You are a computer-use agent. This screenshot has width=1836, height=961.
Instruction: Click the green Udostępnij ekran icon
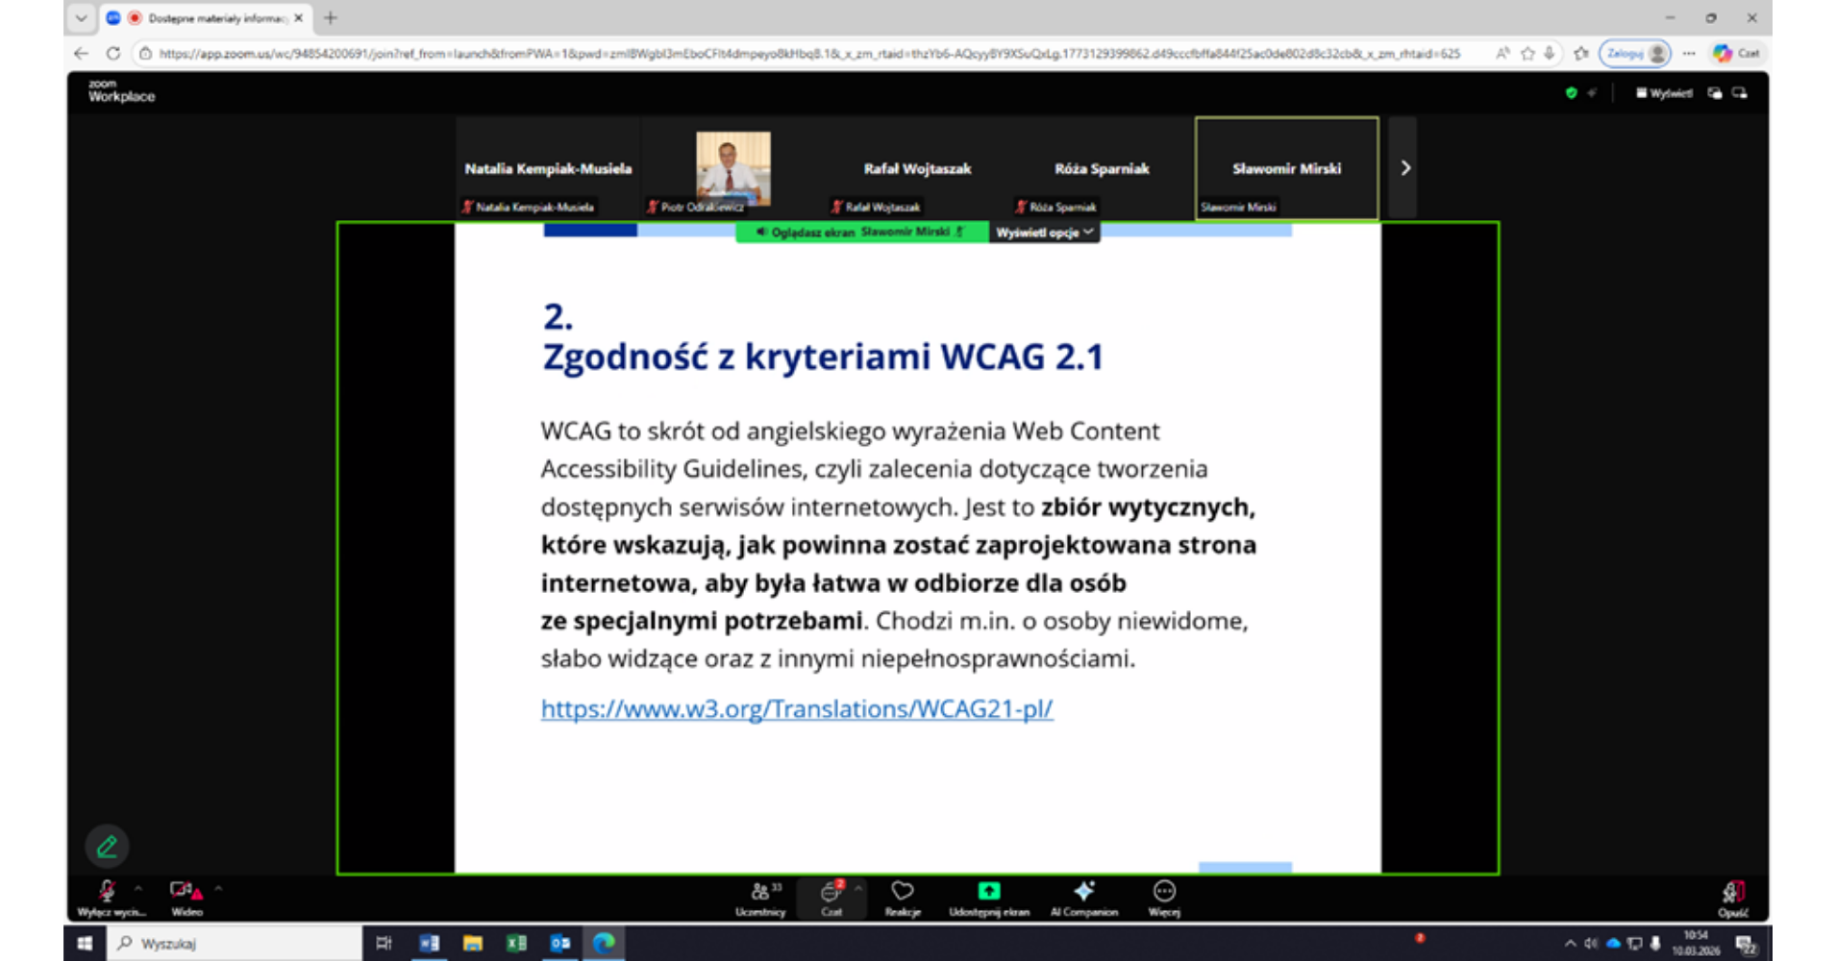coord(988,892)
